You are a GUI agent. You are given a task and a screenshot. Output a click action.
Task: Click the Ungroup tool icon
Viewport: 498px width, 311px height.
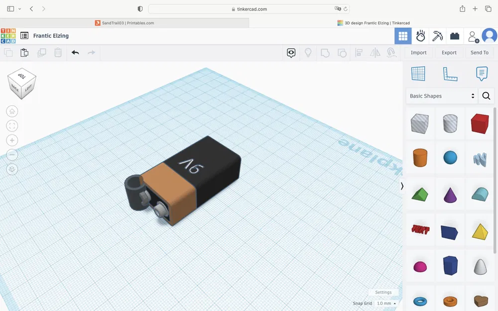coord(342,52)
